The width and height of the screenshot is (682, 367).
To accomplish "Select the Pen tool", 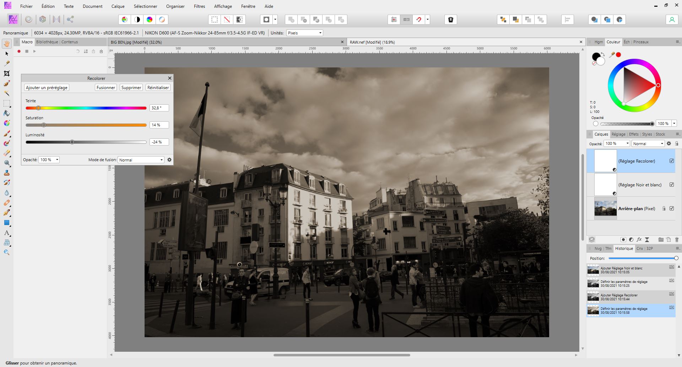I will coord(7,213).
